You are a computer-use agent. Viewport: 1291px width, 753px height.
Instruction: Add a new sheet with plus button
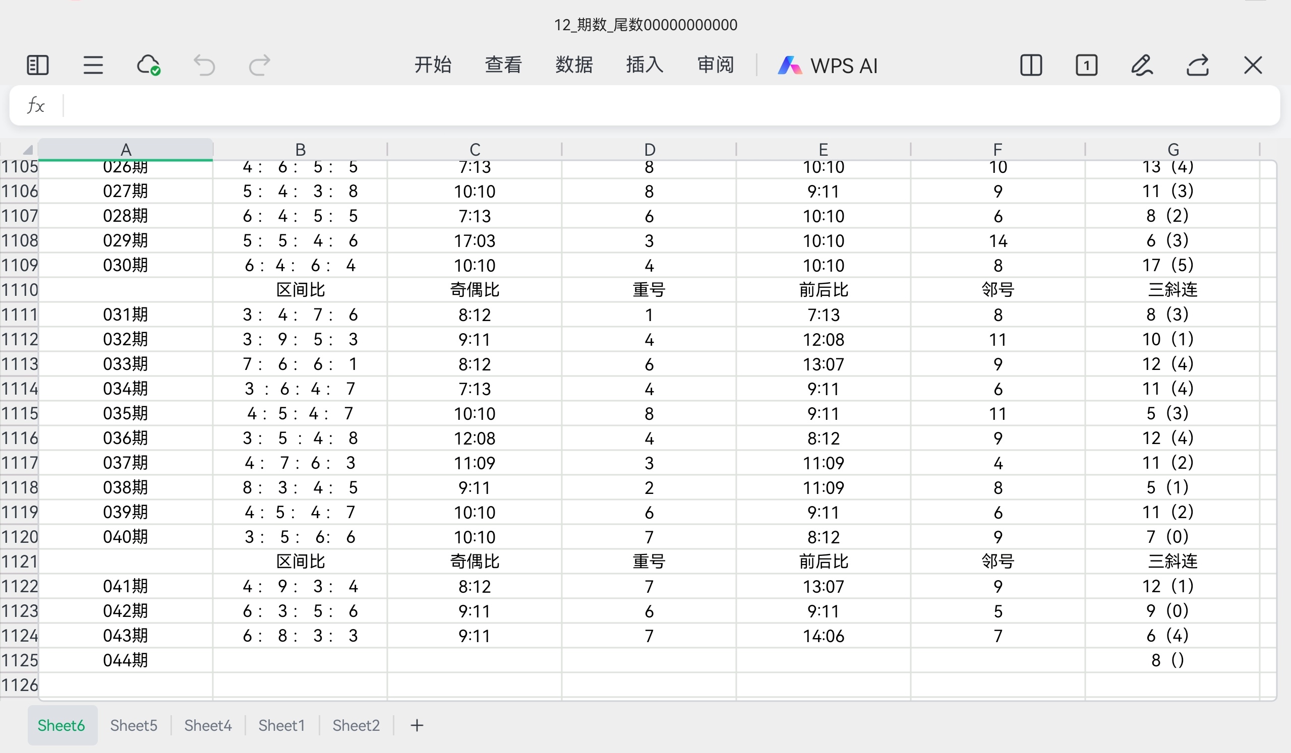[417, 725]
